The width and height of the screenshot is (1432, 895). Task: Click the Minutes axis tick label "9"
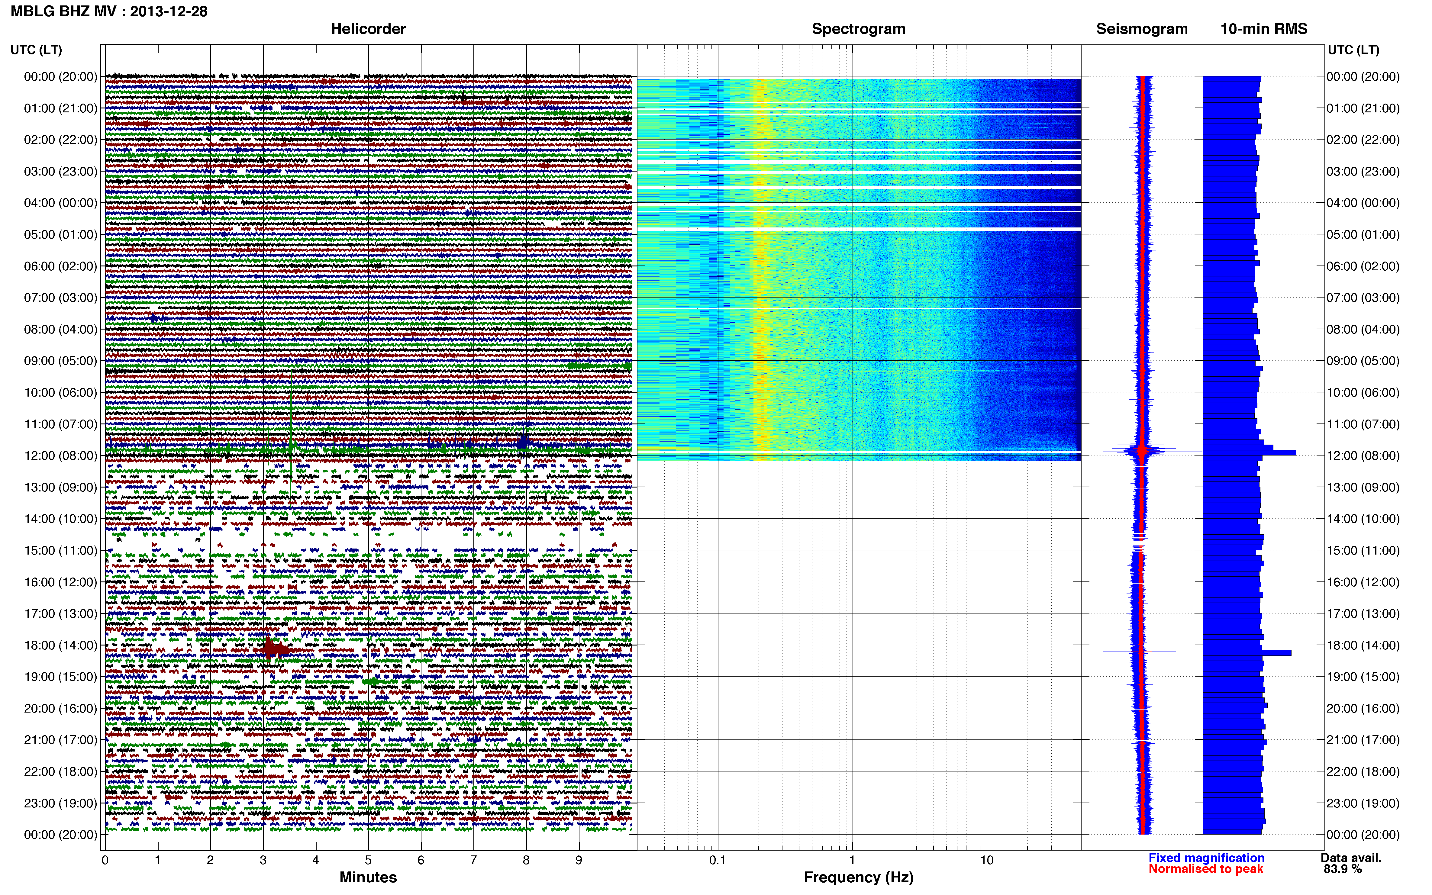point(579,861)
